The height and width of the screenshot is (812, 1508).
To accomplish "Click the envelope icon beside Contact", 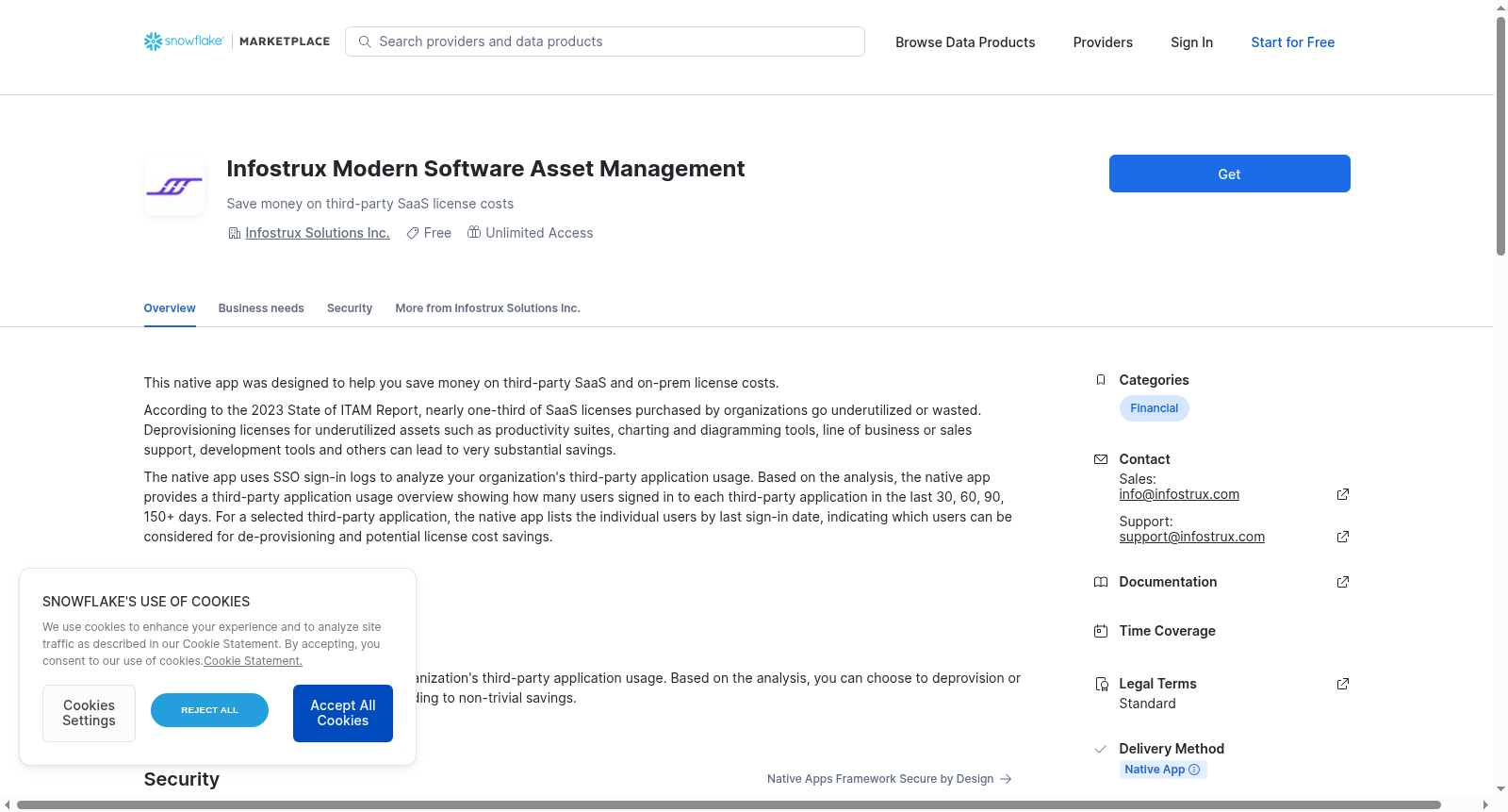I will pyautogui.click(x=1101, y=459).
